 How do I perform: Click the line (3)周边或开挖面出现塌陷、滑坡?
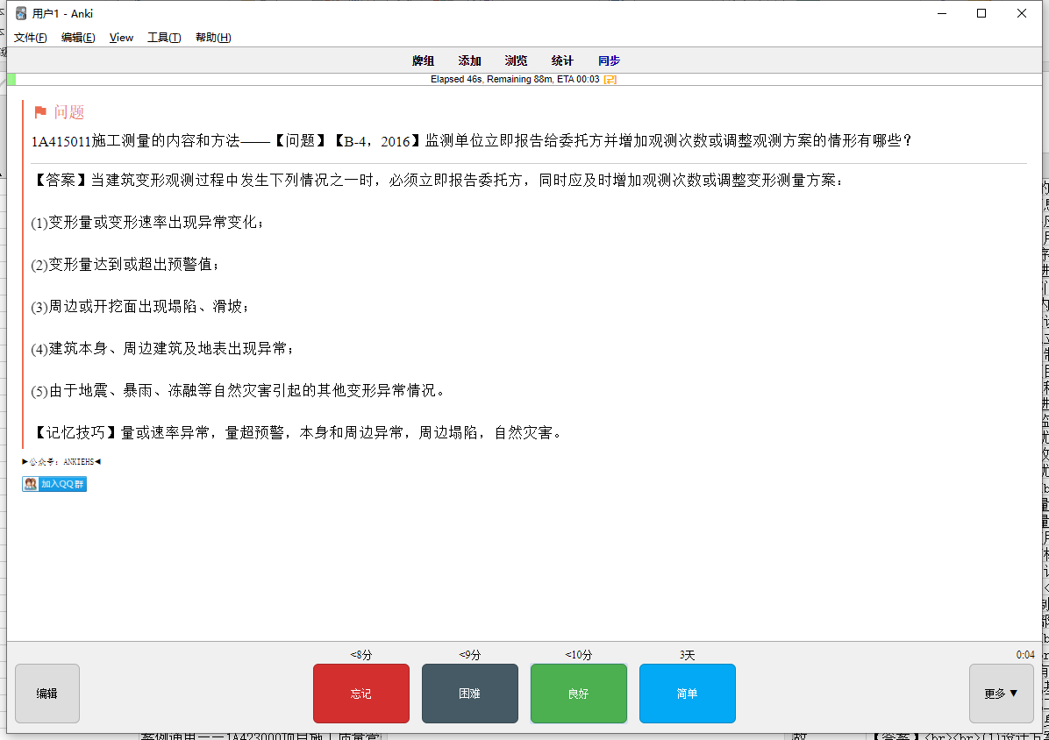[x=139, y=307]
